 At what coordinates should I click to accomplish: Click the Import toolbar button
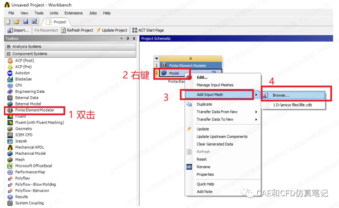pyautogui.click(x=18, y=30)
